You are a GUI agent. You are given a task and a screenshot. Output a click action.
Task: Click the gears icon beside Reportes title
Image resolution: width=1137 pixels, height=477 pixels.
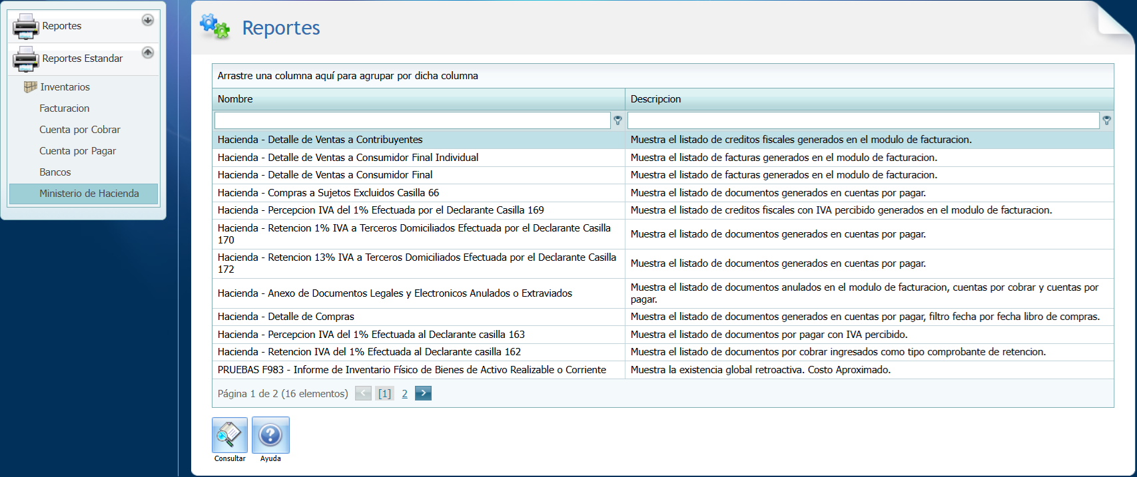click(x=214, y=27)
